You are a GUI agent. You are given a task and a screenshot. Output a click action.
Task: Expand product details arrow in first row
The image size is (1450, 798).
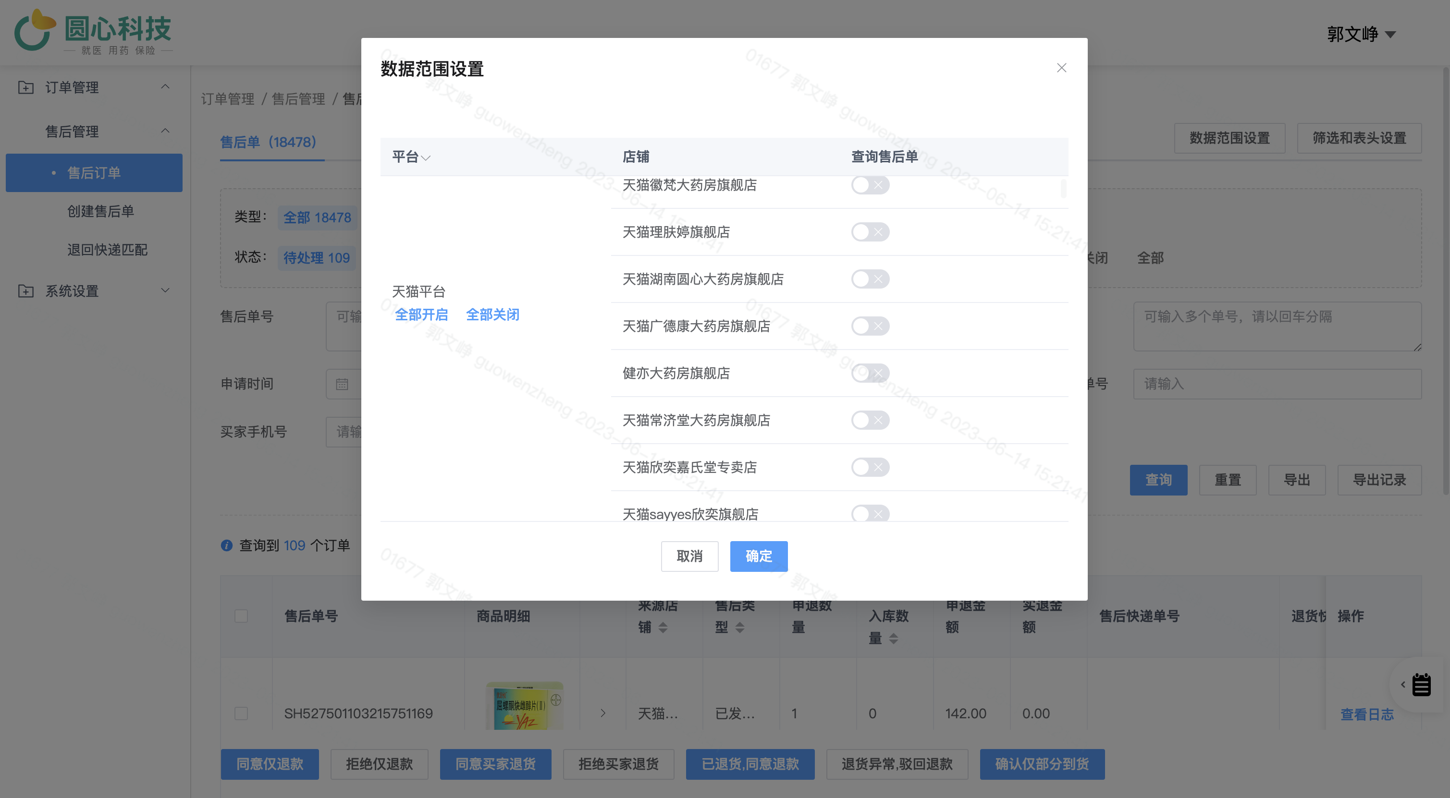click(x=603, y=713)
